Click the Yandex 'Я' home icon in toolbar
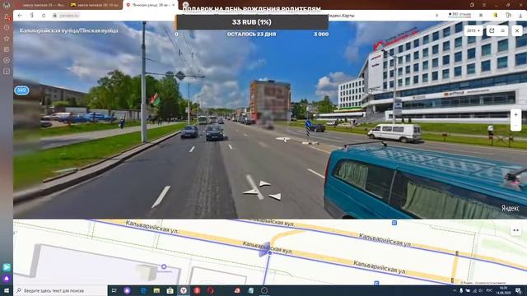 coord(32,16)
